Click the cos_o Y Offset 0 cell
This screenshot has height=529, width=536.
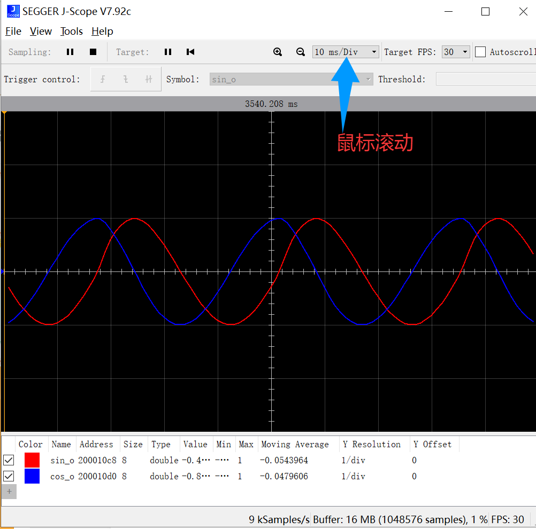415,477
